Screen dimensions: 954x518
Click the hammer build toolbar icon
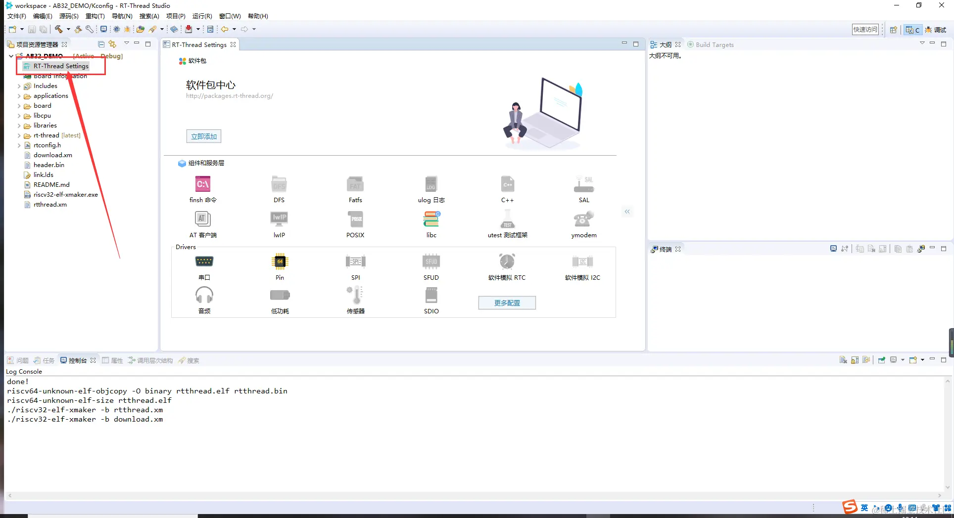click(x=59, y=29)
